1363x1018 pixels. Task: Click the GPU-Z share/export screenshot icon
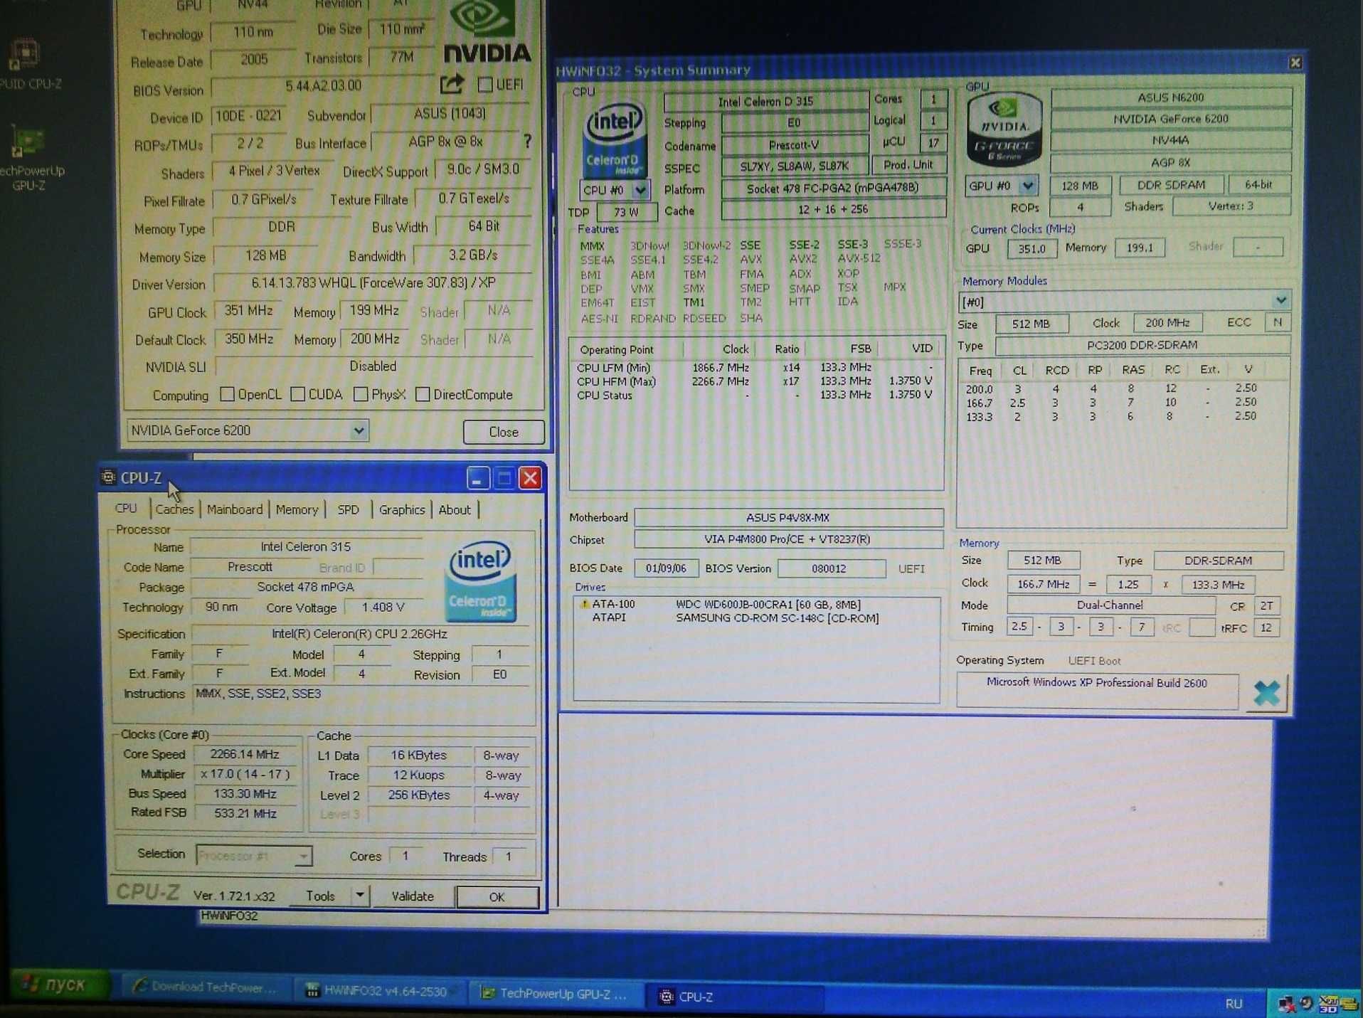(x=452, y=85)
